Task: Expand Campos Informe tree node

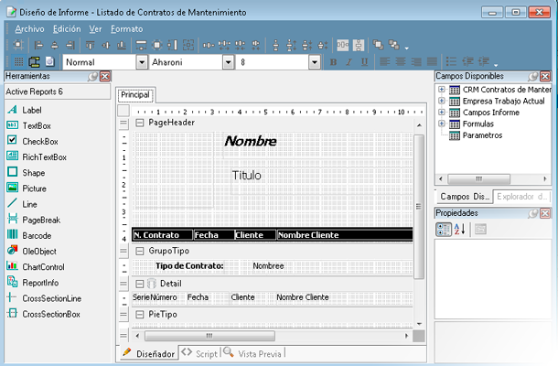Action: pyautogui.click(x=442, y=113)
